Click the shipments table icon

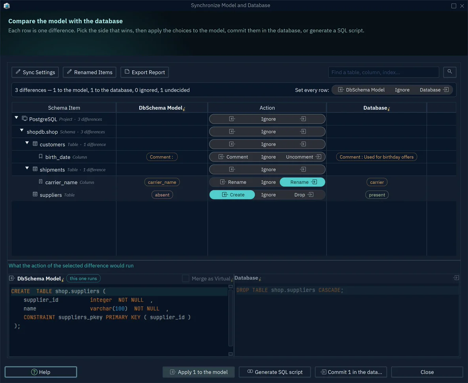[x=35, y=169]
